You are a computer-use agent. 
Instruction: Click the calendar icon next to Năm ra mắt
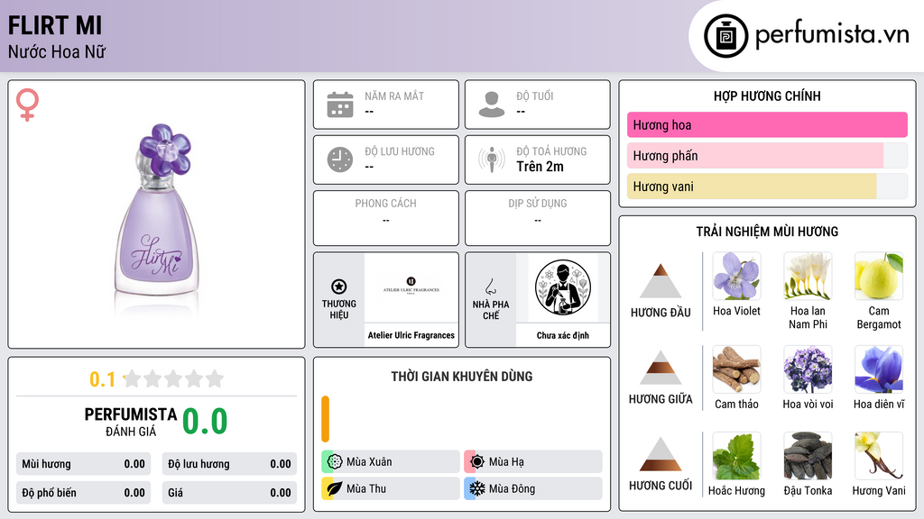pyautogui.click(x=340, y=105)
